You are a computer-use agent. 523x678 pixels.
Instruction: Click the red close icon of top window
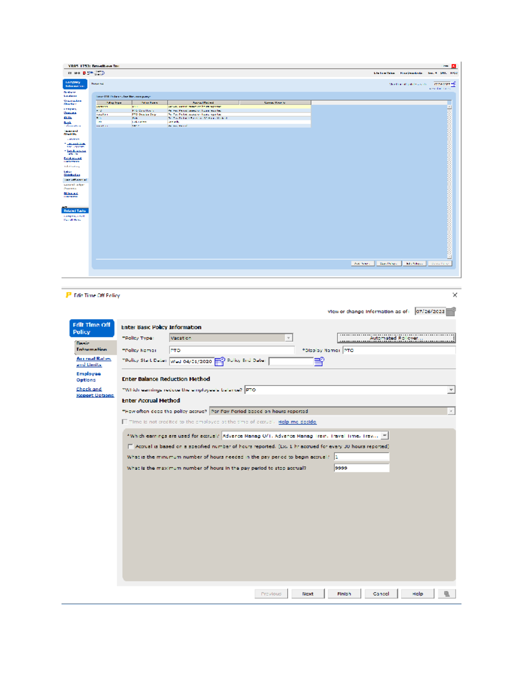pyautogui.click(x=454, y=66)
